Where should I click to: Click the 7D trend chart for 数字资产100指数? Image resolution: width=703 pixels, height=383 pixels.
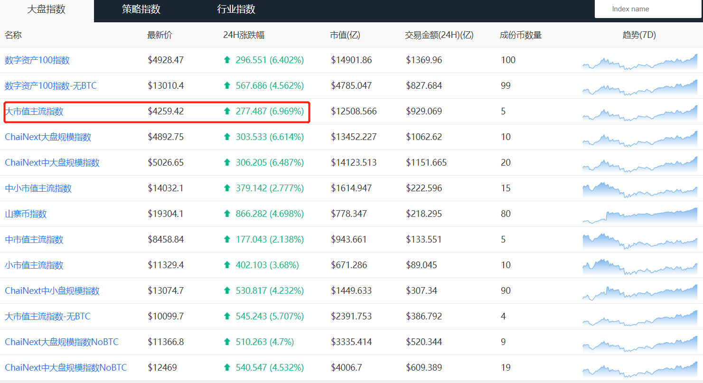pos(640,62)
